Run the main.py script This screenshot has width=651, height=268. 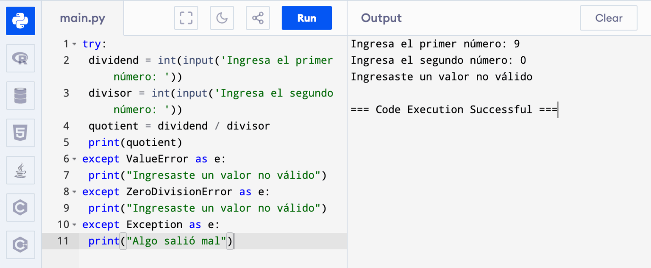click(x=306, y=18)
